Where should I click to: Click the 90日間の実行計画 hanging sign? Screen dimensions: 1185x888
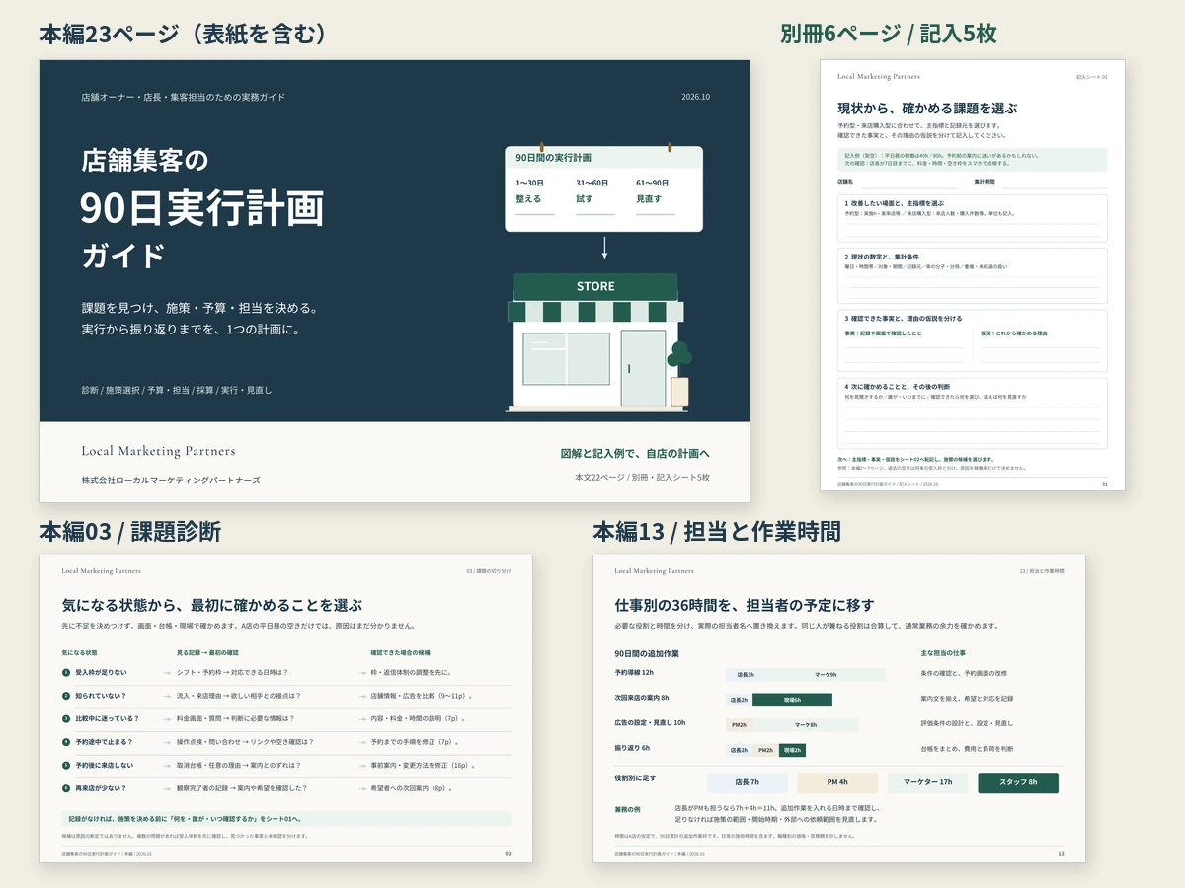tap(603, 187)
